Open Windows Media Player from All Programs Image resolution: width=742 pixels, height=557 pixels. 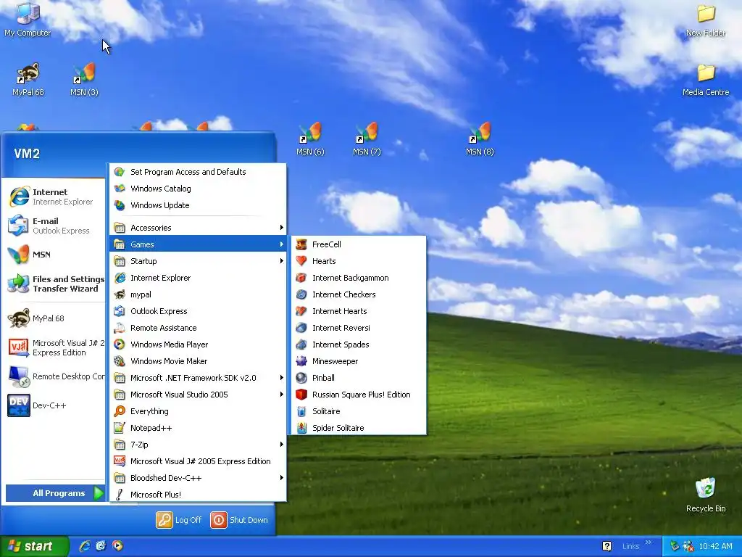tap(198, 344)
